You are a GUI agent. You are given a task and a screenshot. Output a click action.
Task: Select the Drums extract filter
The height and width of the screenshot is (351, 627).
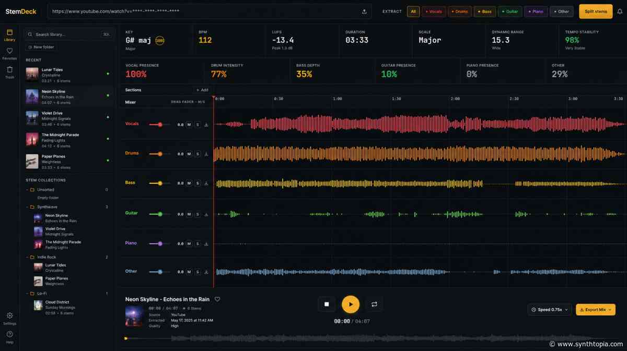click(x=460, y=11)
